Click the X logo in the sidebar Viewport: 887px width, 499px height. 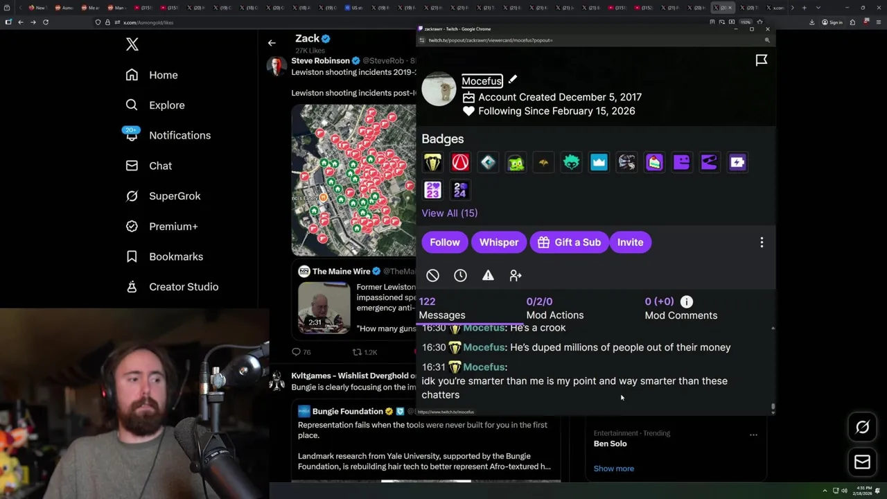click(x=132, y=45)
